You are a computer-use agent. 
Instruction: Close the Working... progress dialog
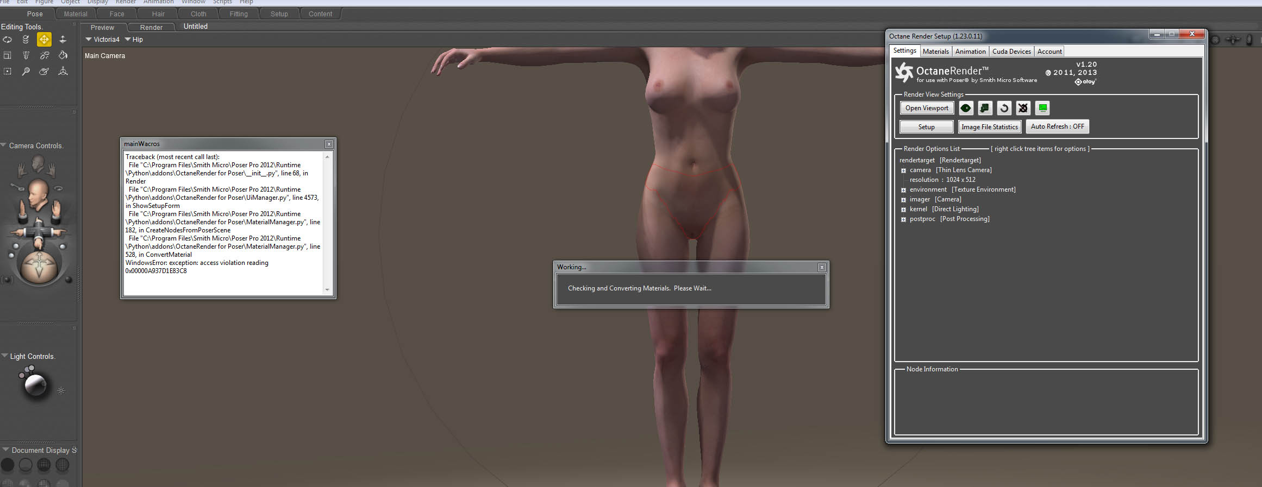(822, 267)
